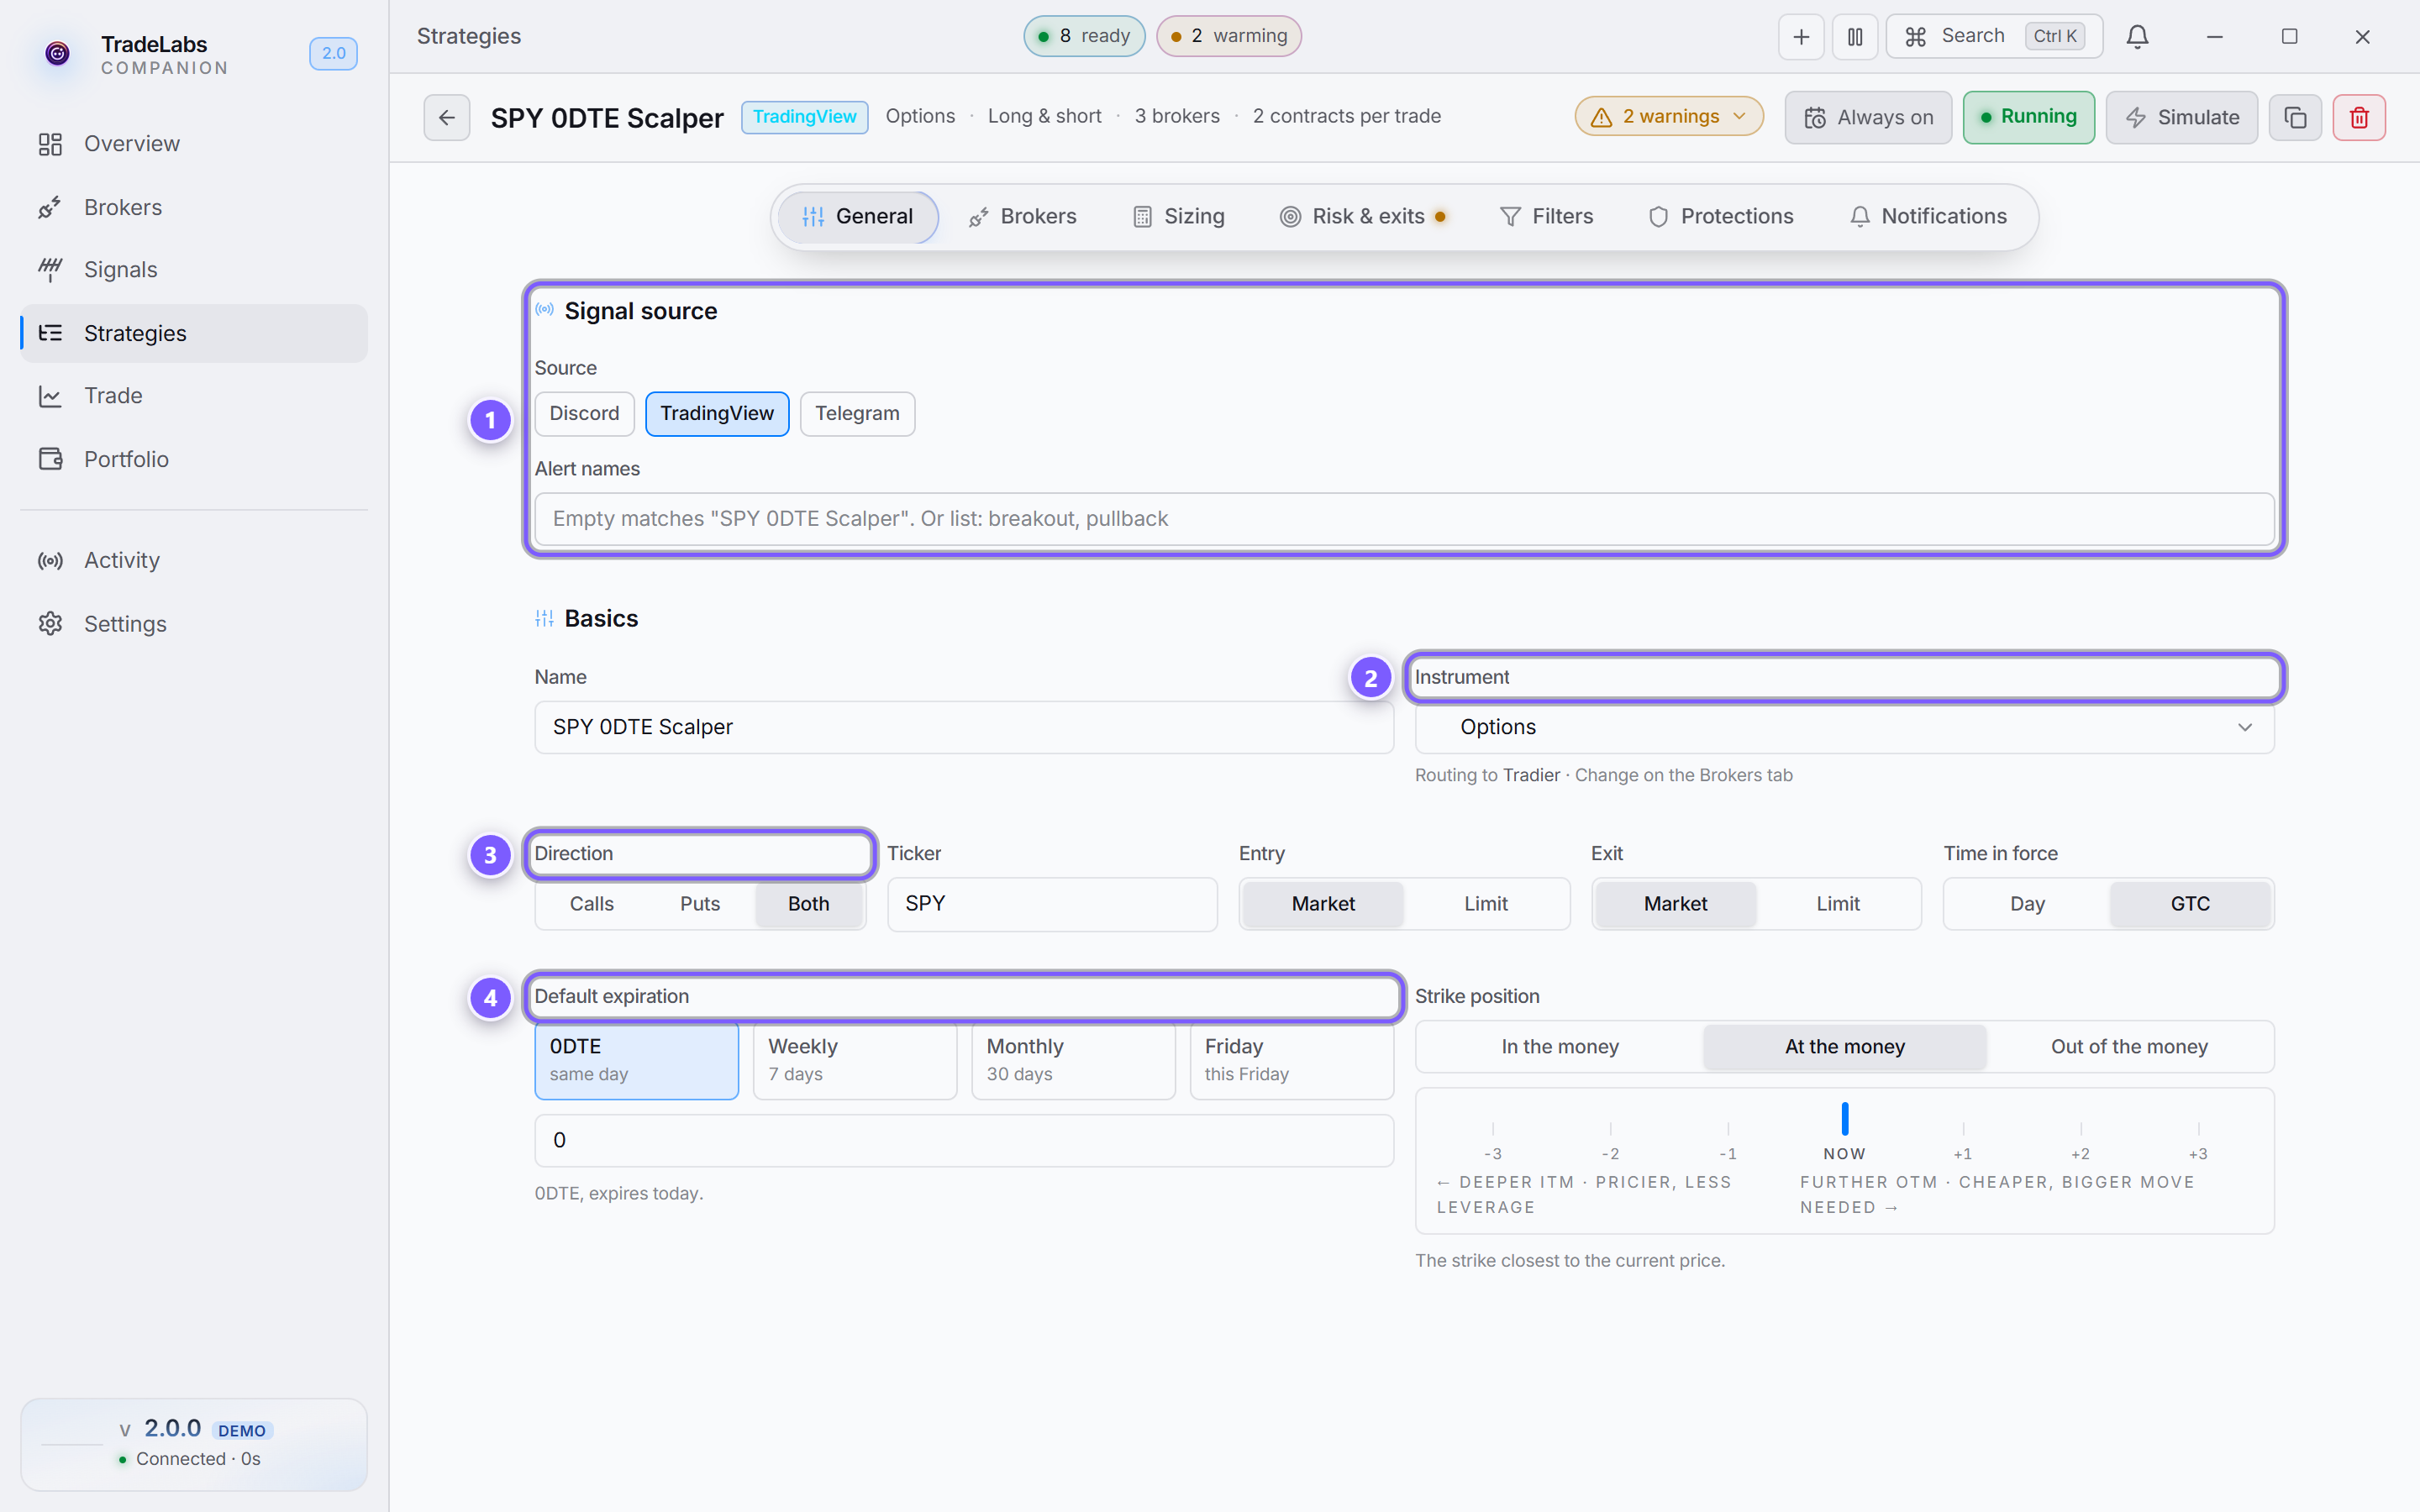This screenshot has height=1512, width=2420.
Task: Click the 2.0 version badge
Action: (x=333, y=53)
